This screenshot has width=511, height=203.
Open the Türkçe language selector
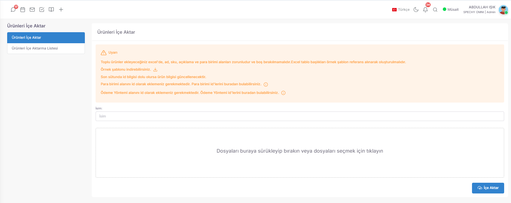401,10
